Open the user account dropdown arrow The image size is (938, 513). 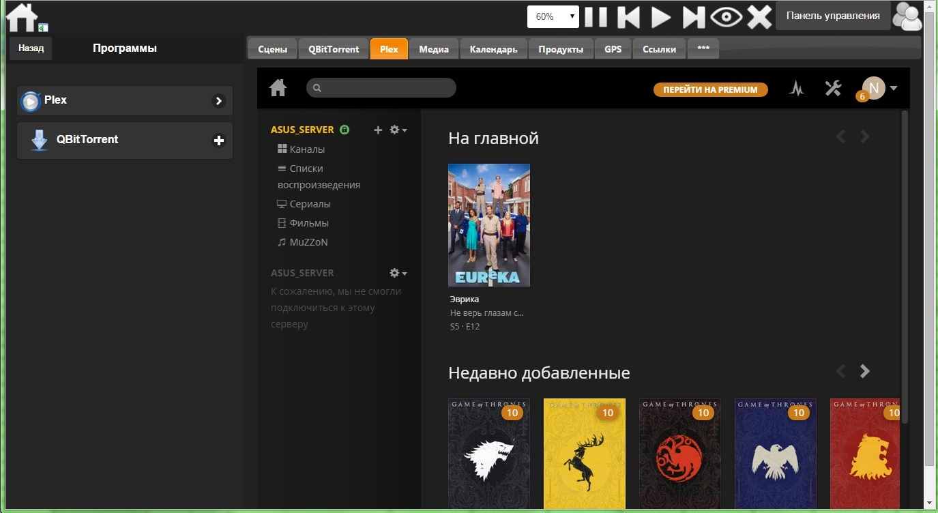[x=893, y=87]
